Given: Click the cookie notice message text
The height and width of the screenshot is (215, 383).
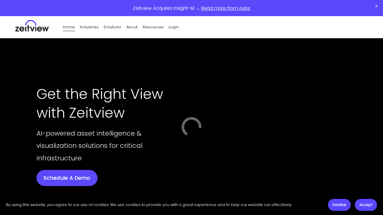Looking at the screenshot, I should [x=149, y=205].
